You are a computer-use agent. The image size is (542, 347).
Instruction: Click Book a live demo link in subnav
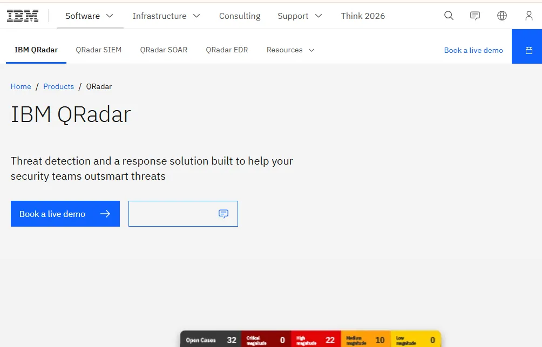click(x=473, y=50)
